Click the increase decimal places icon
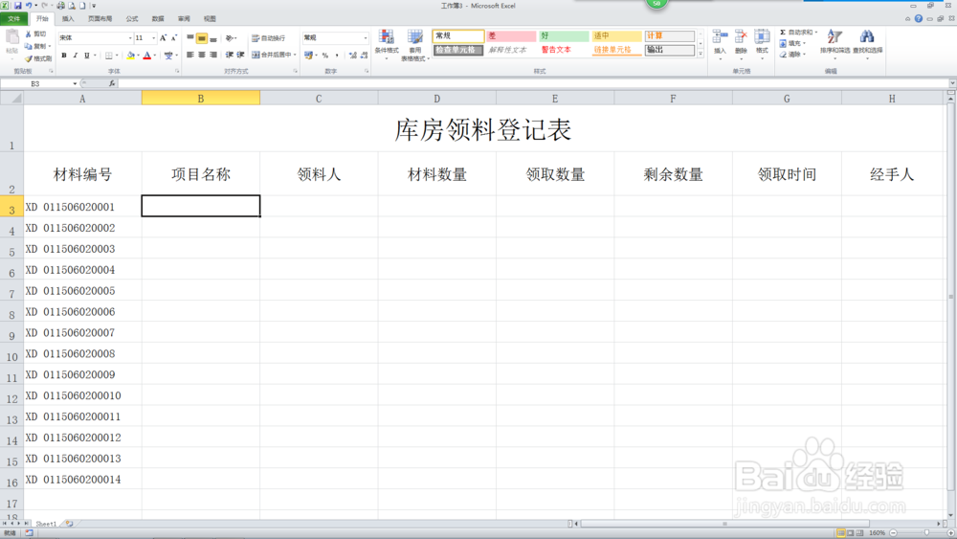Viewport: 957px width, 539px height. click(353, 56)
